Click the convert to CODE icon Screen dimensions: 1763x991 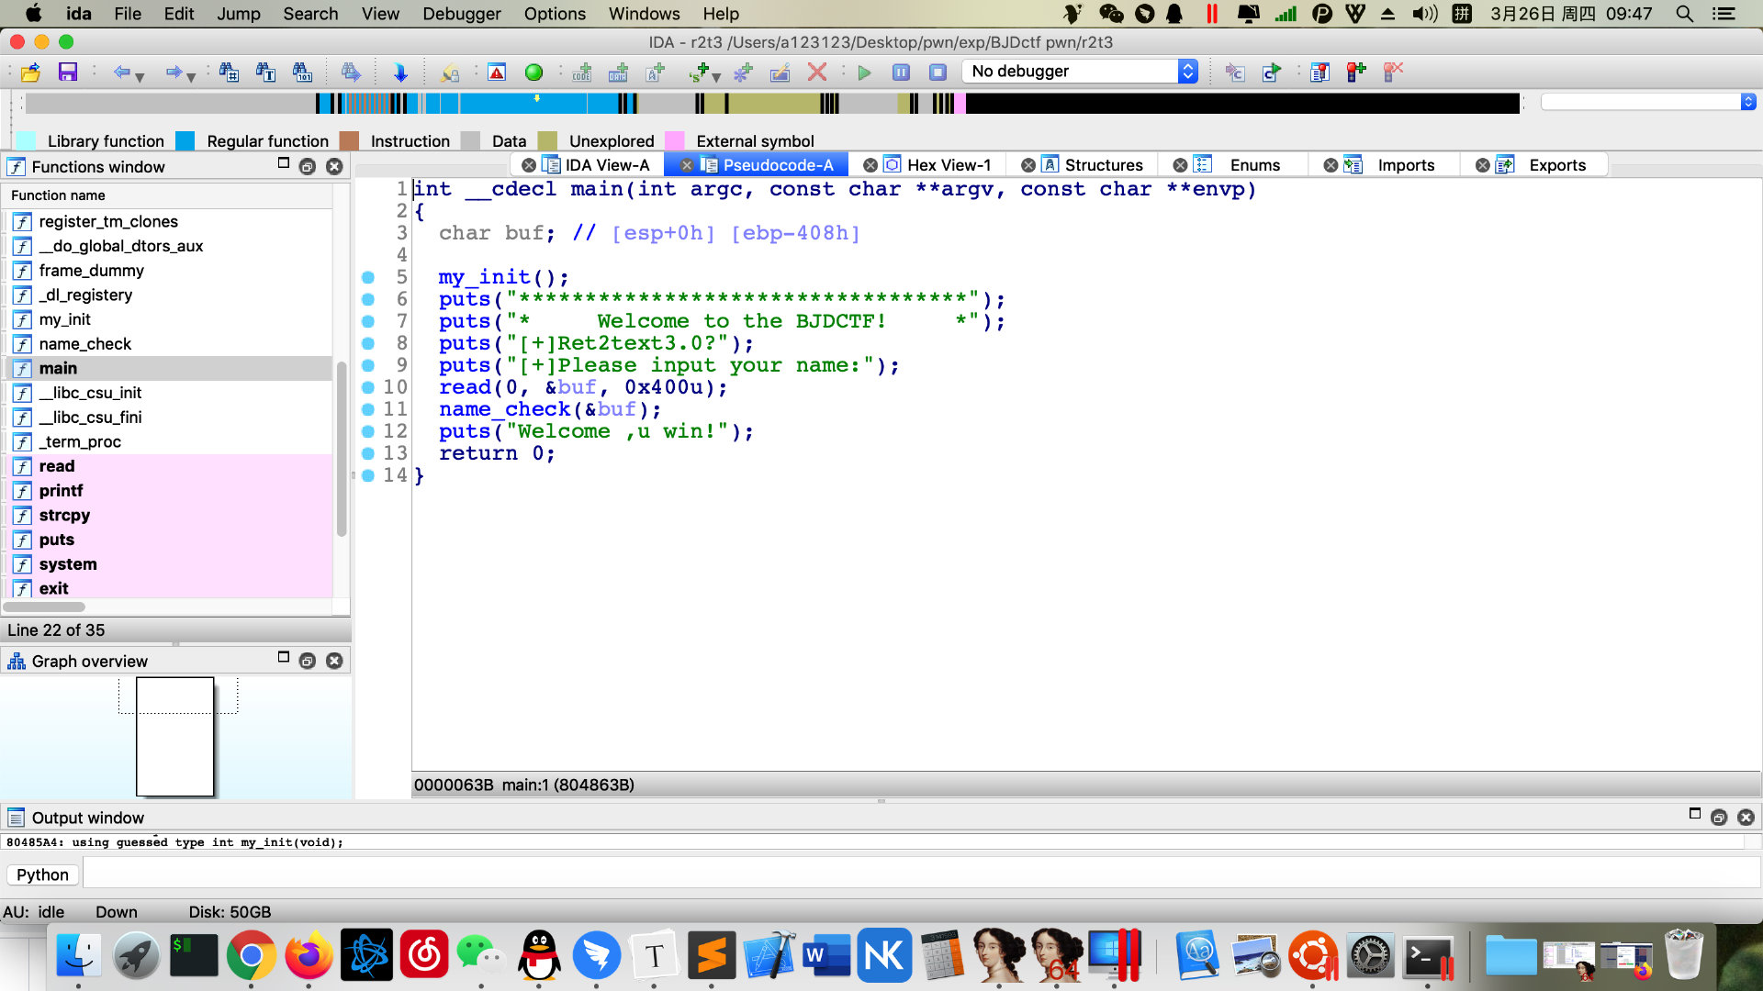[x=581, y=72]
